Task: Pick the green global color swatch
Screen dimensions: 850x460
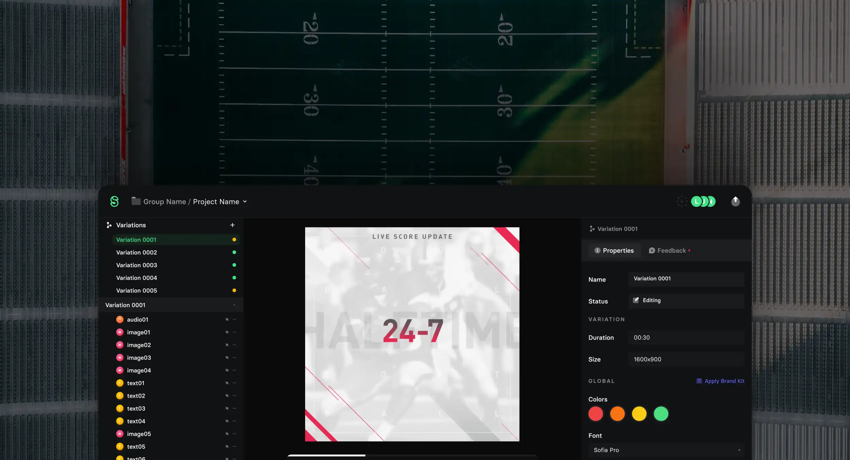Action: click(x=661, y=414)
